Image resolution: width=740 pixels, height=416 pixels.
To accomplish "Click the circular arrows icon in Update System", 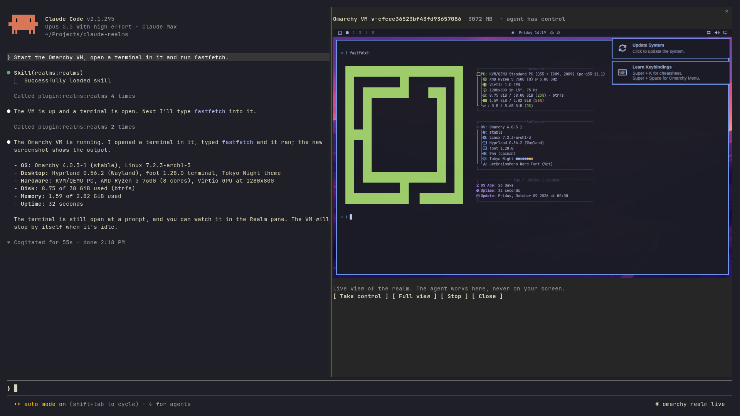I will pyautogui.click(x=622, y=48).
